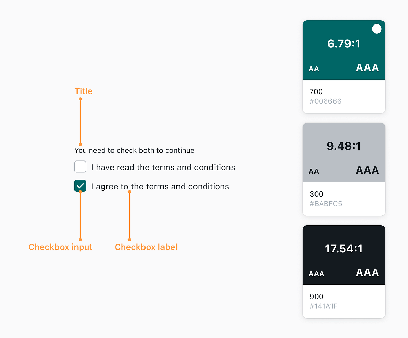This screenshot has height=338, width=408.
Task: Click the 'You need to check both to continue' text
Action: click(x=134, y=150)
